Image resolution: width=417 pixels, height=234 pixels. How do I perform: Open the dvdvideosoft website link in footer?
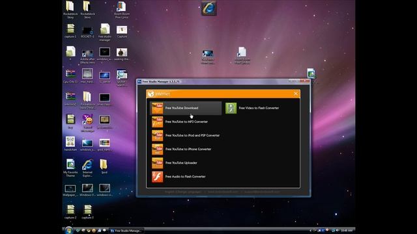click(223, 192)
